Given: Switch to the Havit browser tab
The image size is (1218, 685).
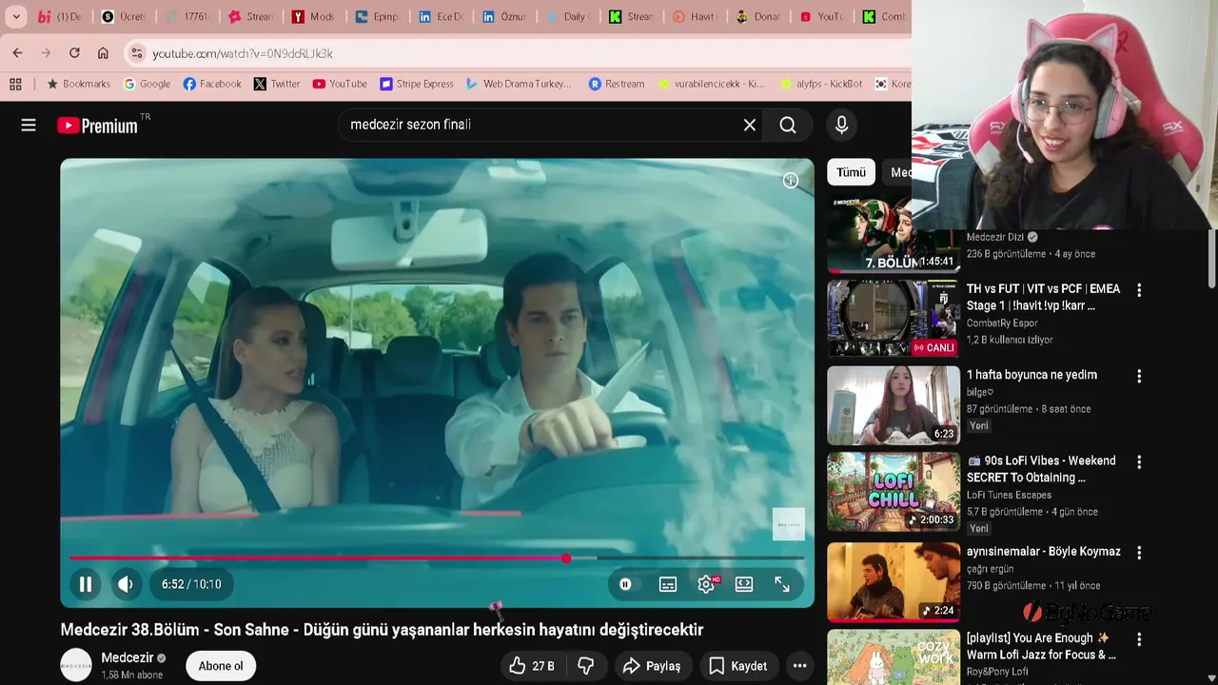Looking at the screenshot, I should click(695, 16).
